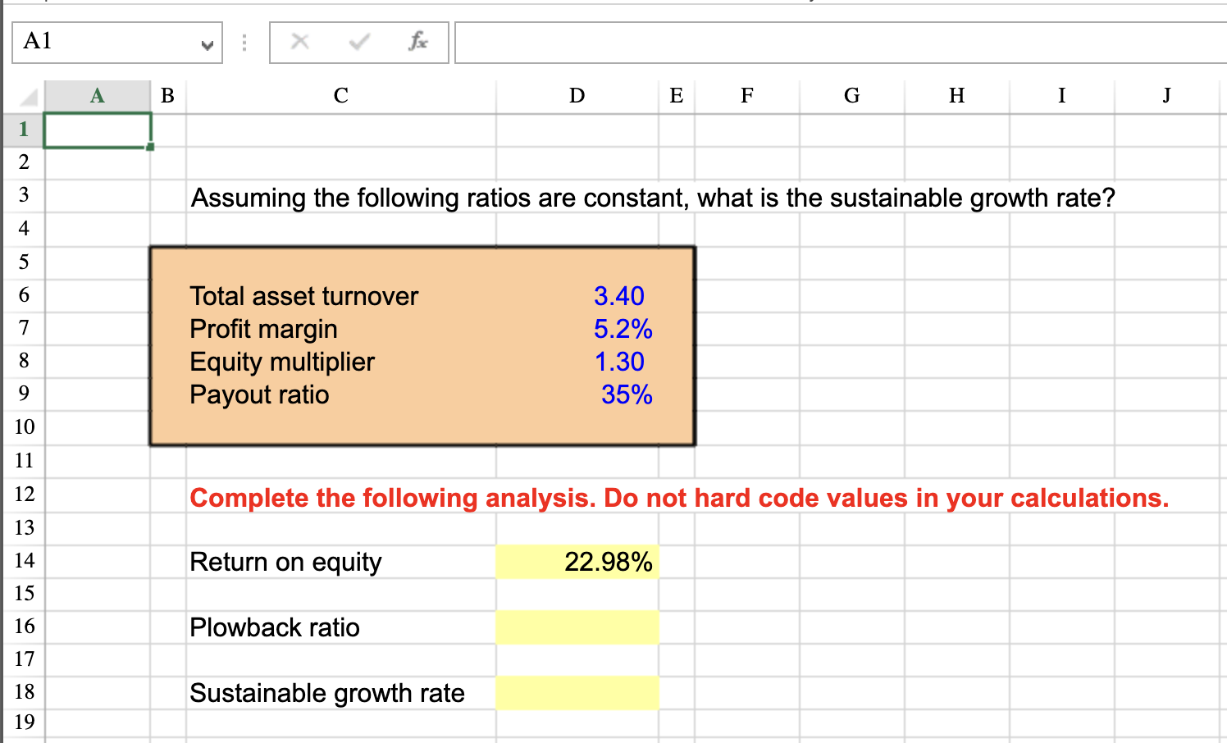Select column J header

[1165, 96]
